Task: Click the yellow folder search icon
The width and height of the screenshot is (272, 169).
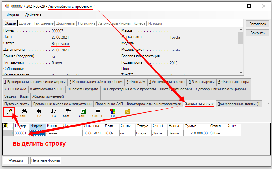Action: [128, 111]
